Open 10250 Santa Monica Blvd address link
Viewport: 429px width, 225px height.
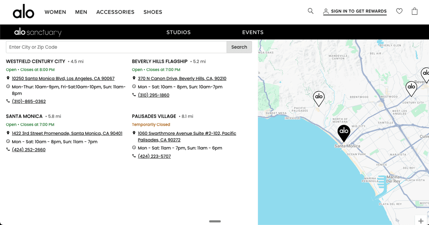point(63,79)
